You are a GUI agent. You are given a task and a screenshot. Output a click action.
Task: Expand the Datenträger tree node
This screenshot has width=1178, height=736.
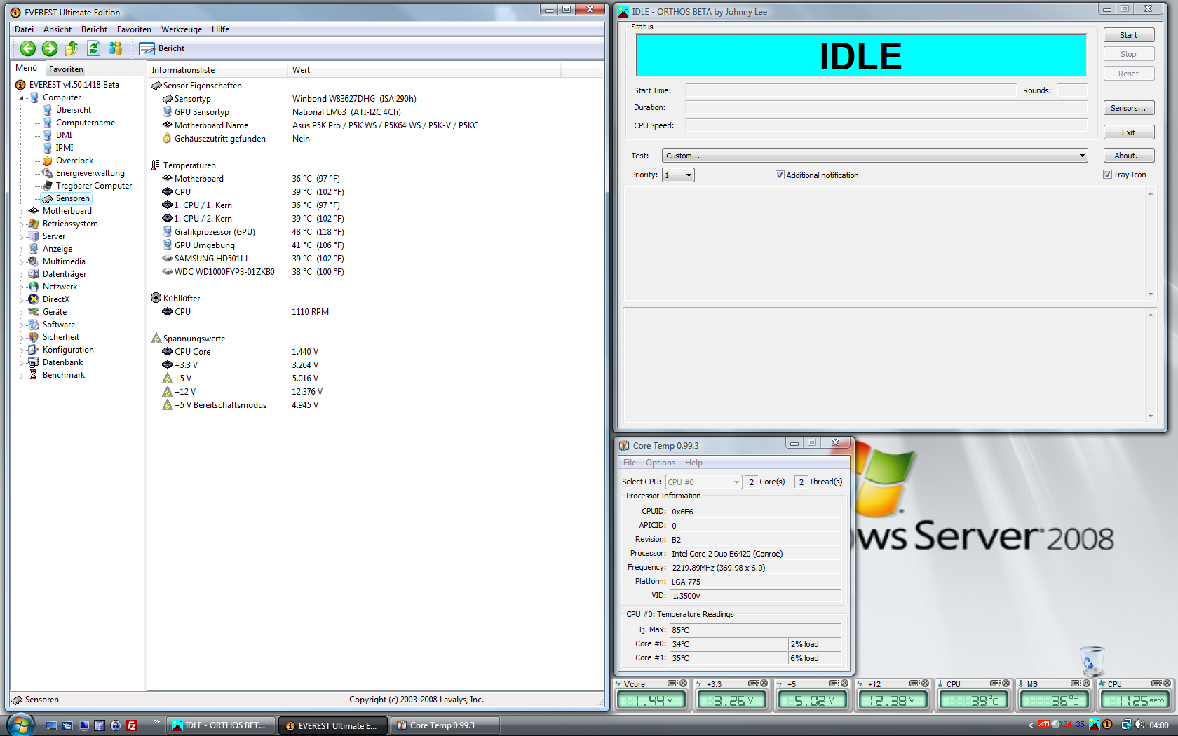pyautogui.click(x=21, y=275)
